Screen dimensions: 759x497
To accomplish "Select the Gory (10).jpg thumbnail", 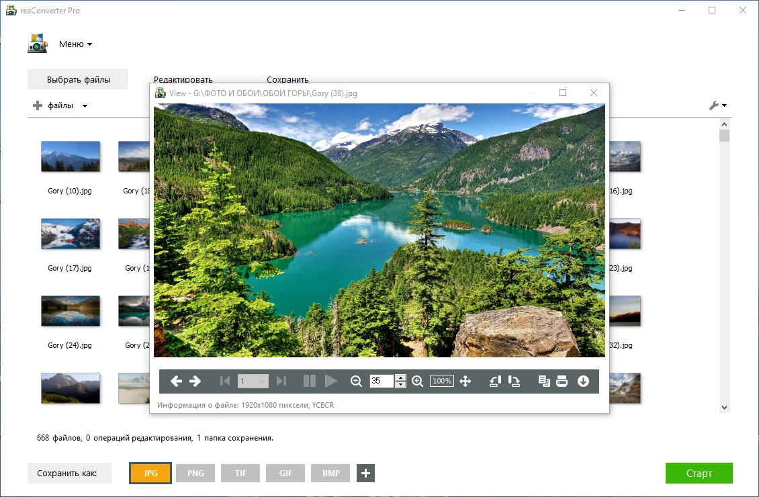I will pos(71,156).
